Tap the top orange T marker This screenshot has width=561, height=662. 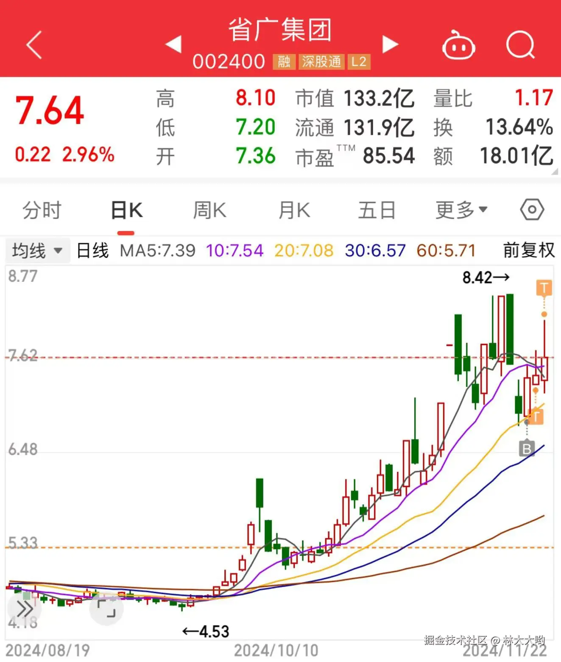click(x=544, y=288)
